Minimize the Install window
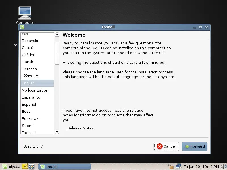This screenshot has height=170, width=227. click(195, 27)
